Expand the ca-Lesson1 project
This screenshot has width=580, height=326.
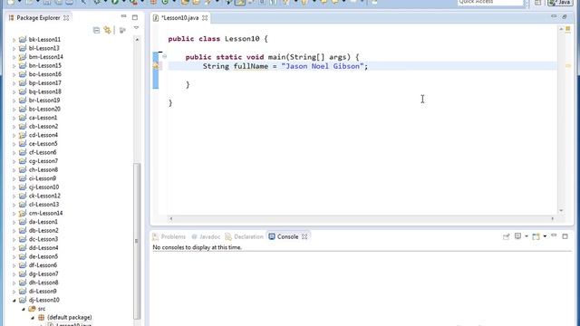click(14, 118)
